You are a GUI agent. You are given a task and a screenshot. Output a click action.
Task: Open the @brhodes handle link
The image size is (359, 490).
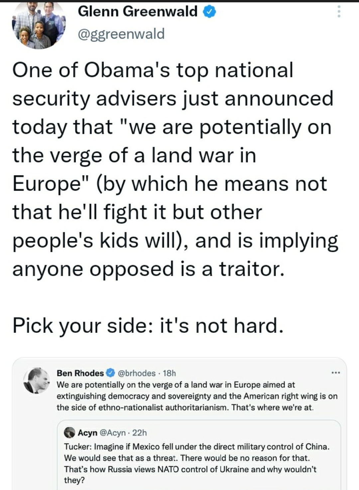[x=137, y=373]
